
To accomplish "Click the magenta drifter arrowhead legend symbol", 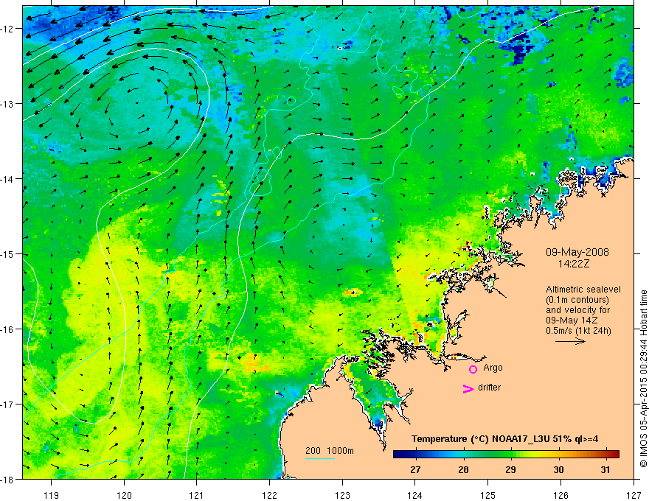I will pyautogui.click(x=468, y=388).
